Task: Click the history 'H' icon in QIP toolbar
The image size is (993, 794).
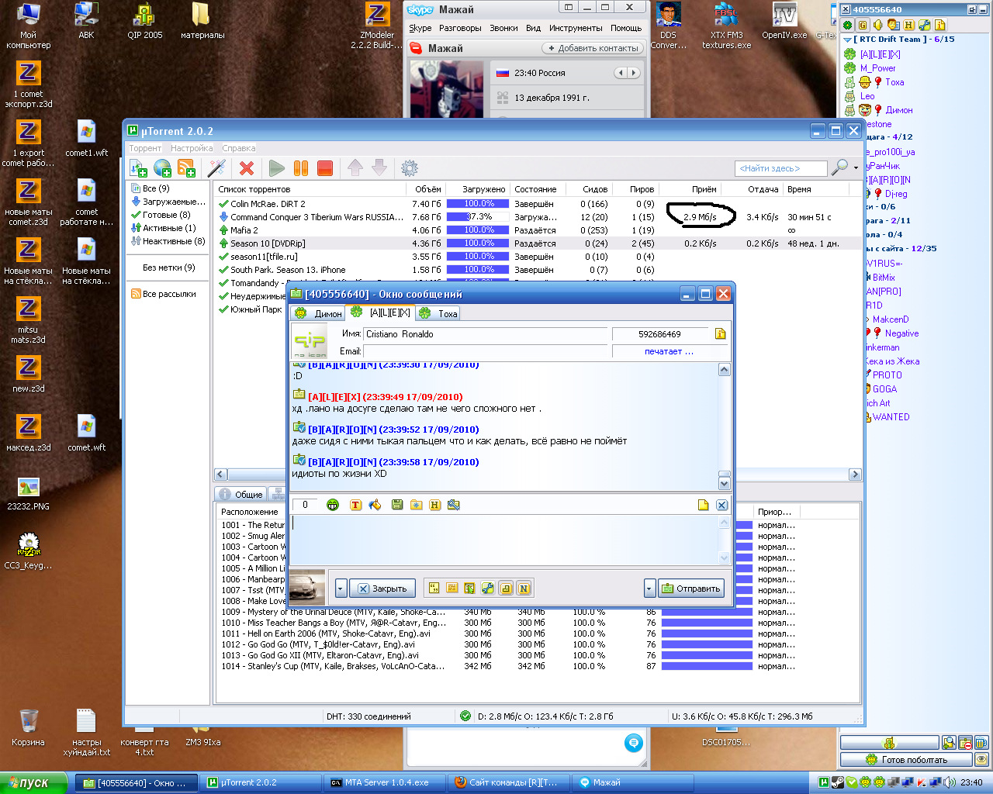Action: [x=909, y=25]
